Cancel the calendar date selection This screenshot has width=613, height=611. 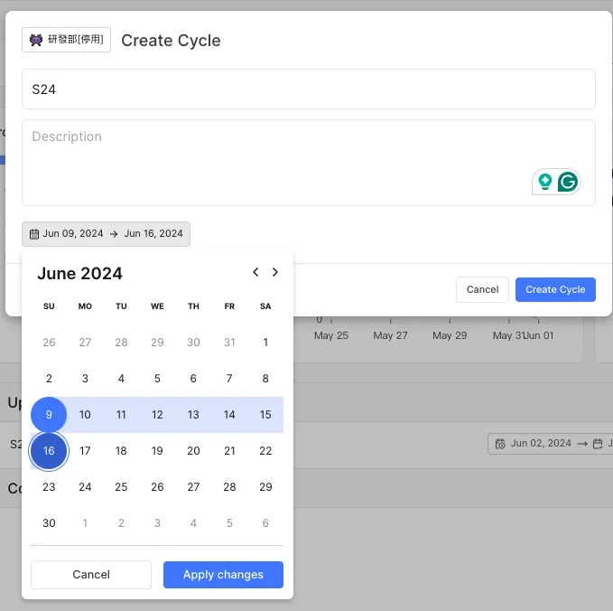coord(91,575)
